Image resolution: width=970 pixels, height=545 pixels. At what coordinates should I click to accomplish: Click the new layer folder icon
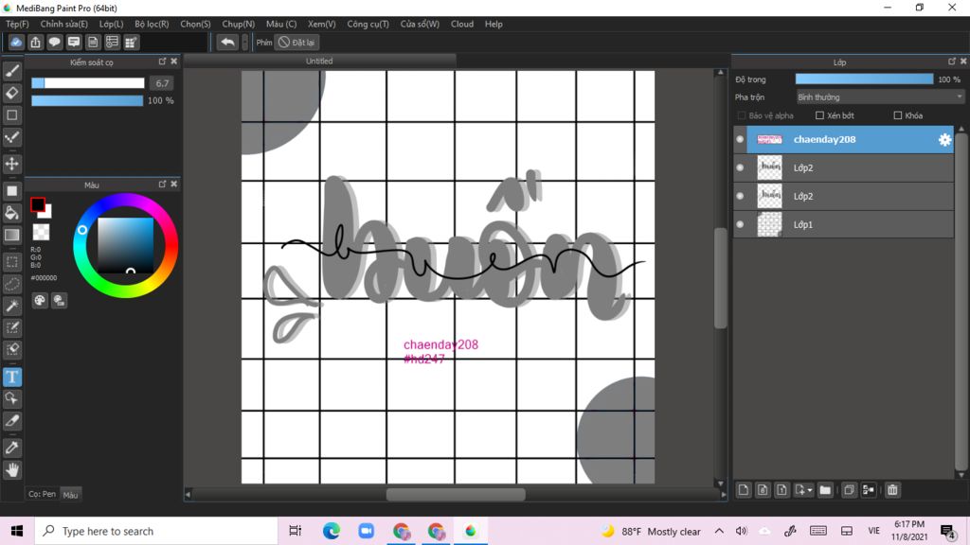825,490
